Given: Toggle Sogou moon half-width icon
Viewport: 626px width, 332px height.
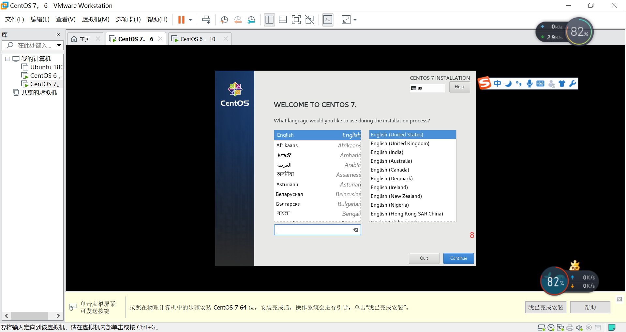Looking at the screenshot, I should 508,84.
